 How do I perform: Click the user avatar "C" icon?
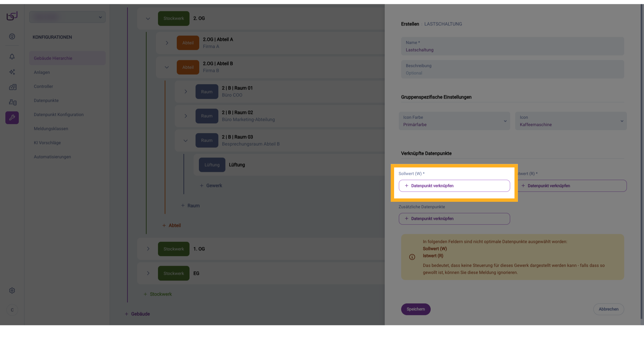tap(12, 310)
